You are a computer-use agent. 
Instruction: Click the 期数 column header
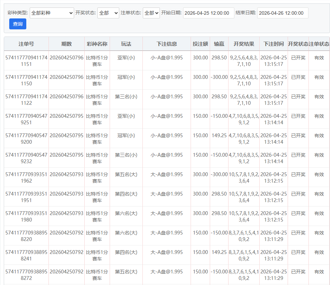[67, 44]
